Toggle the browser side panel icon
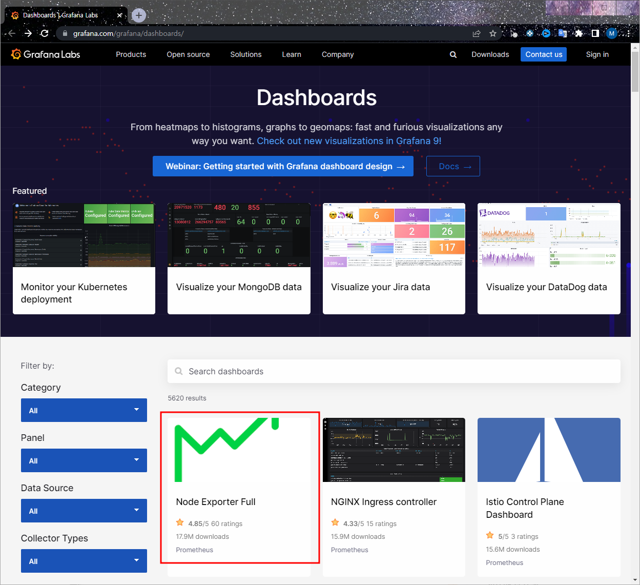640x585 pixels. point(595,33)
